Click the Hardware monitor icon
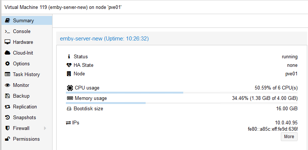 point(7,42)
